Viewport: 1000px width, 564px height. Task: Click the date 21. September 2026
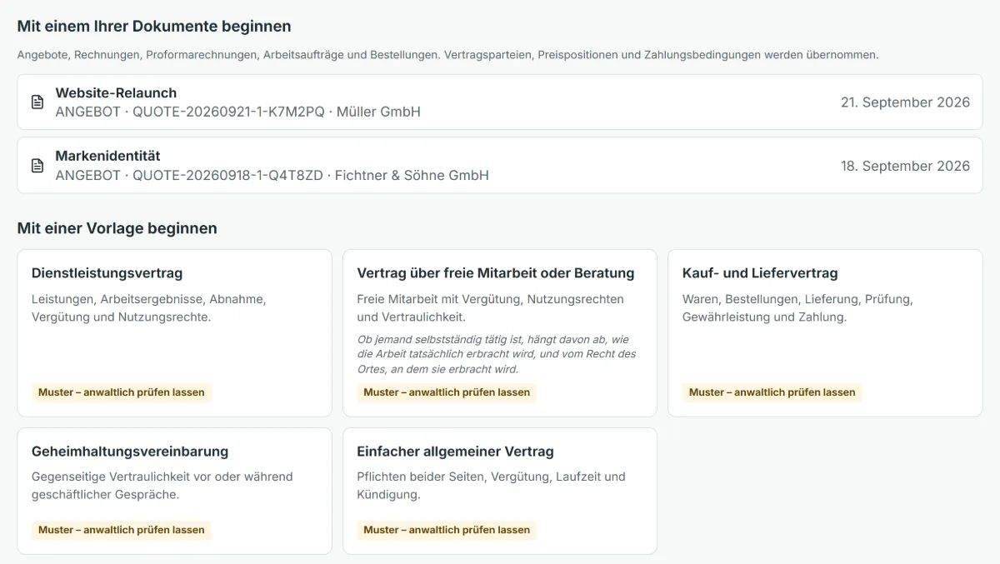905,102
